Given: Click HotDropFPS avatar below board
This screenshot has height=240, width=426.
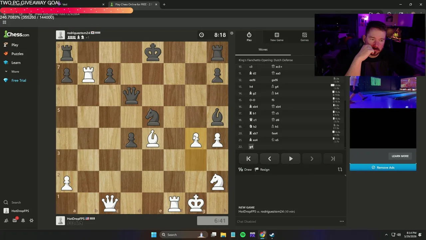Looking at the screenshot, I should pos(60,220).
